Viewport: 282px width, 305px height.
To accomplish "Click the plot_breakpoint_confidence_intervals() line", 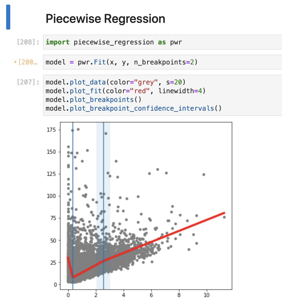I will pyautogui.click(x=133, y=108).
